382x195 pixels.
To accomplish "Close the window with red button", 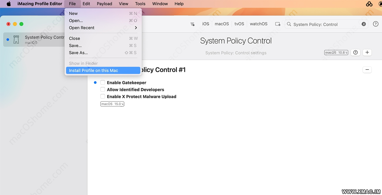I will [8, 24].
